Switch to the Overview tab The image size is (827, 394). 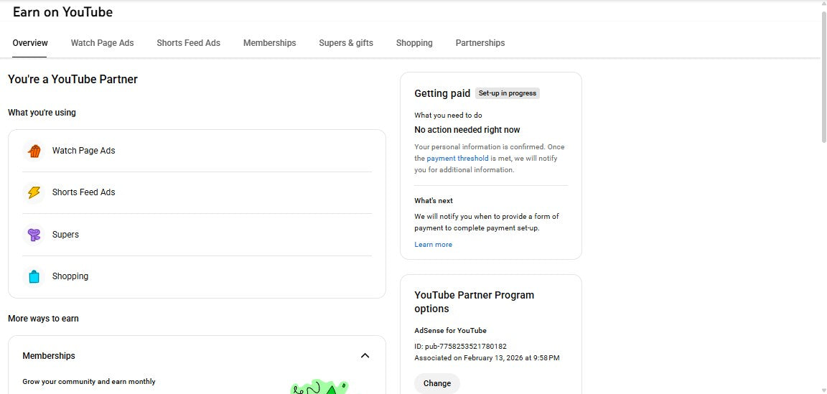pos(30,43)
